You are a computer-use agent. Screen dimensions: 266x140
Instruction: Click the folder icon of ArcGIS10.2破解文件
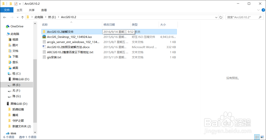44,32
